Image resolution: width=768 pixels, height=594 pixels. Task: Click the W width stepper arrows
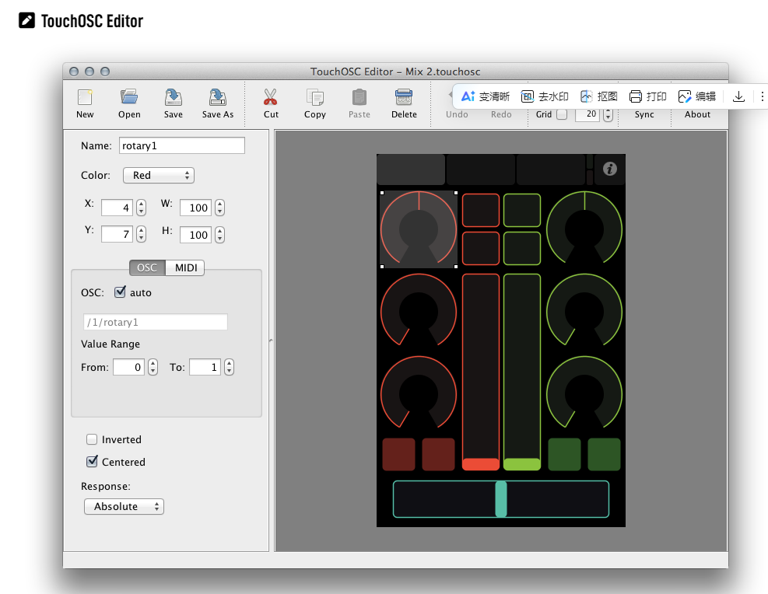point(220,208)
